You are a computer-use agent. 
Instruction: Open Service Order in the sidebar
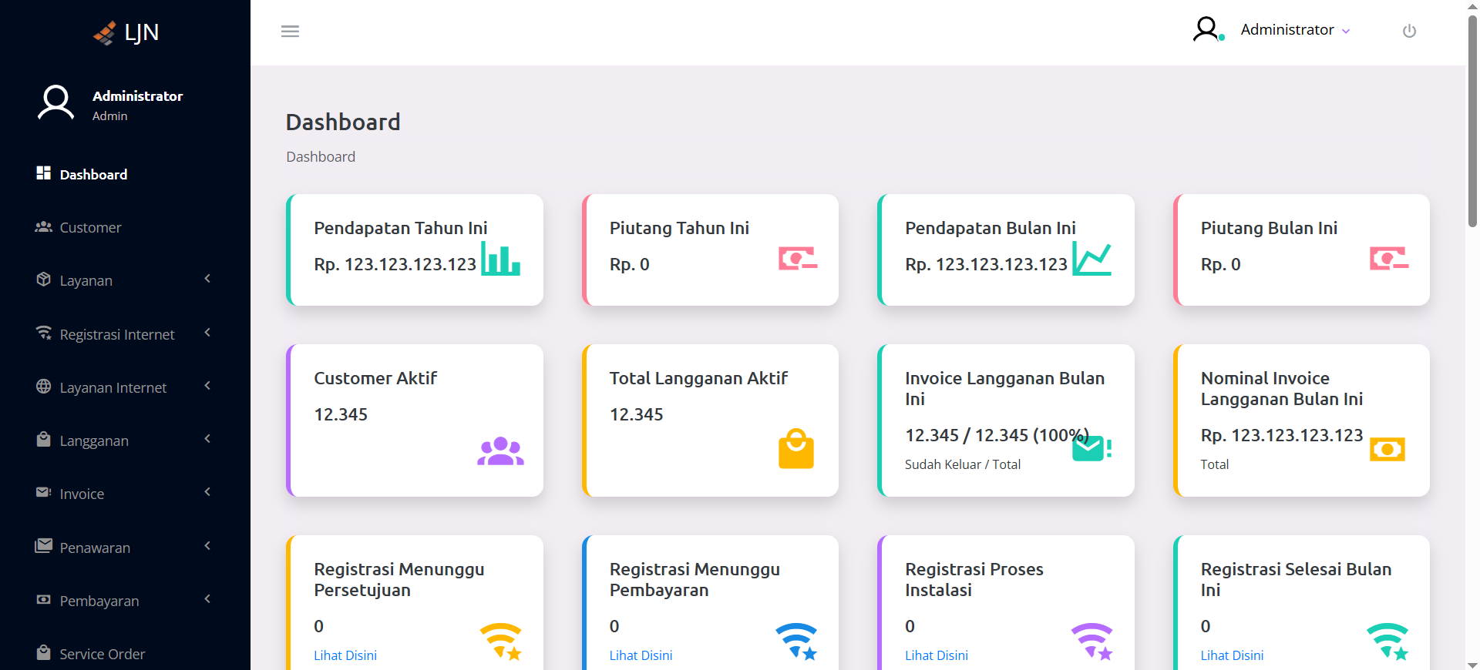(x=102, y=654)
